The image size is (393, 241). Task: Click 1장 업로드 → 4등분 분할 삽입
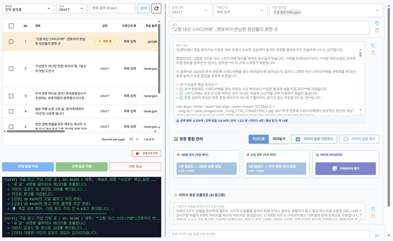tap(206, 169)
